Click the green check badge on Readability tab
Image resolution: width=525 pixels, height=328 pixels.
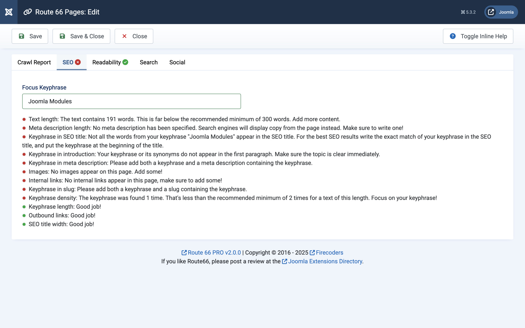[x=125, y=62]
